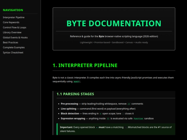Image resolution: width=187 pixels, height=140 pixels.
Task: Go to Complete Examples link
Action: 14,47
